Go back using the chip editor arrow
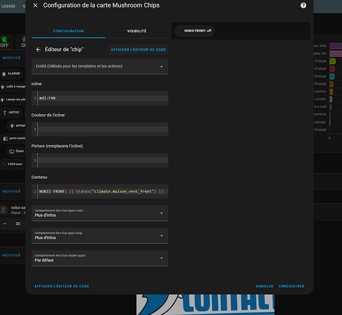 pos(38,50)
